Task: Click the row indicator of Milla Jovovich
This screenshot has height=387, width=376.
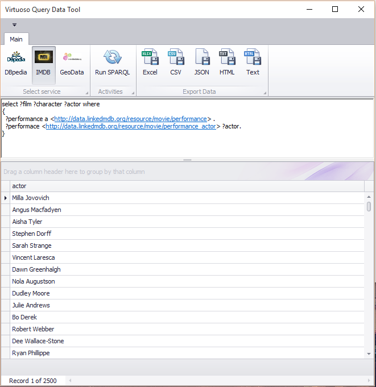Action: (x=6, y=198)
